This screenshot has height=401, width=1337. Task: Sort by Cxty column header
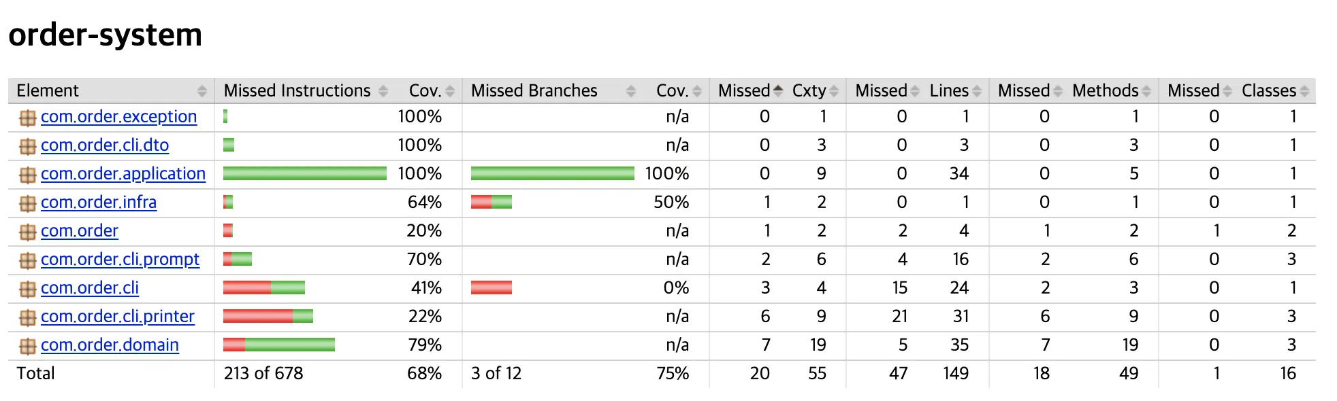815,90
